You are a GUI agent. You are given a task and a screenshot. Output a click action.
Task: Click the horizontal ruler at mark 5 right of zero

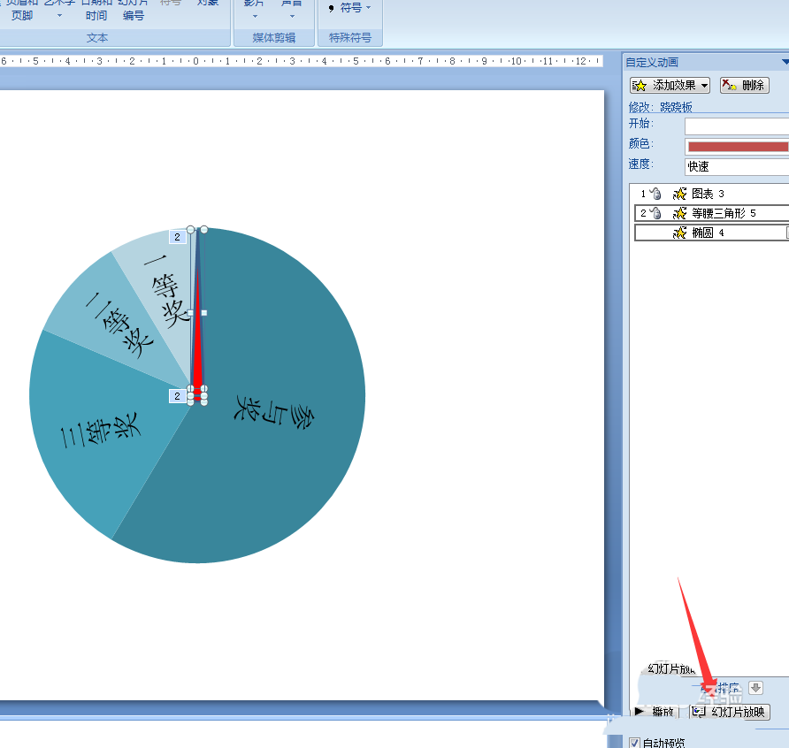356,61
